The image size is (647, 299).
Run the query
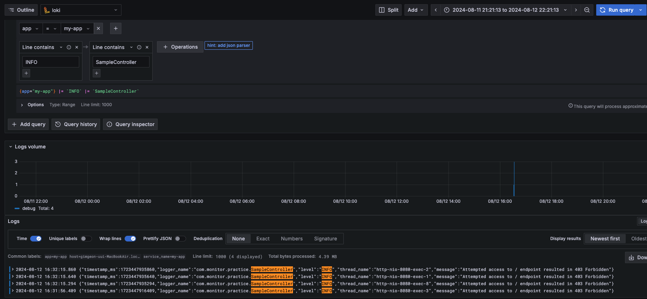616,10
